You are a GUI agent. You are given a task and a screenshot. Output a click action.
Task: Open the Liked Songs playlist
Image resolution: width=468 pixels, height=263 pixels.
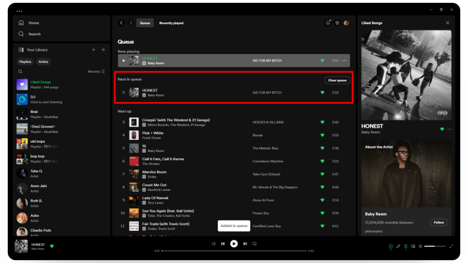click(x=61, y=84)
